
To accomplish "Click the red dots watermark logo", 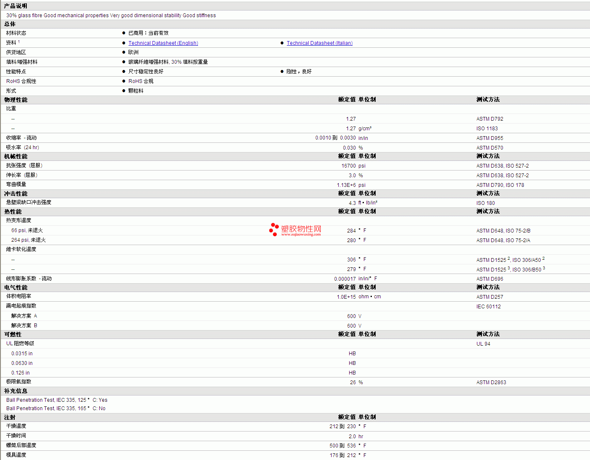I will 274,230.
